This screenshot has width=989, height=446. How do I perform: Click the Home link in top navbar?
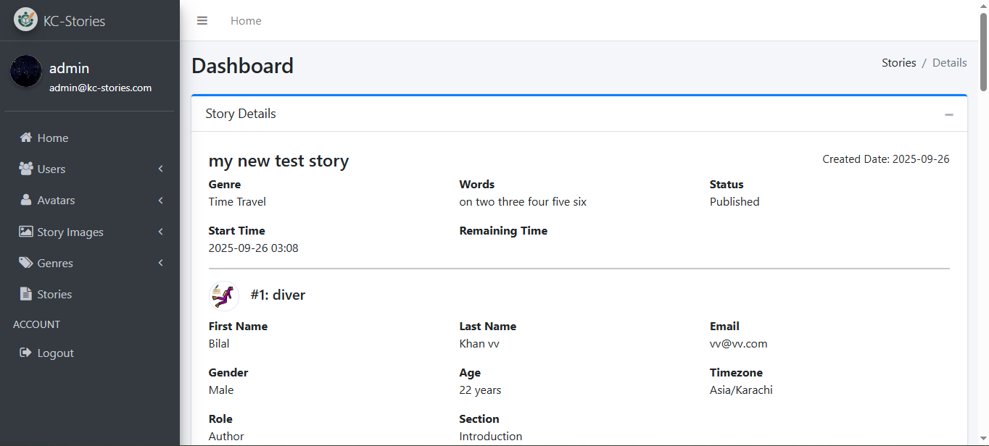click(x=246, y=21)
